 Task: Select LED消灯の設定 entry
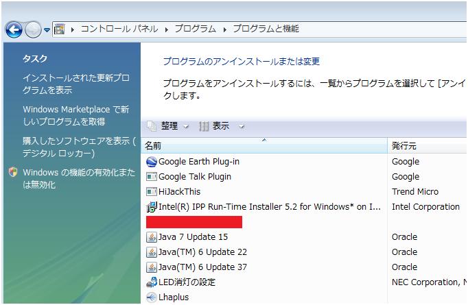pyautogui.click(x=187, y=282)
